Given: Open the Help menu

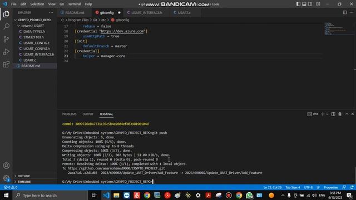Looking at the screenshot, I should pos(88,4).
